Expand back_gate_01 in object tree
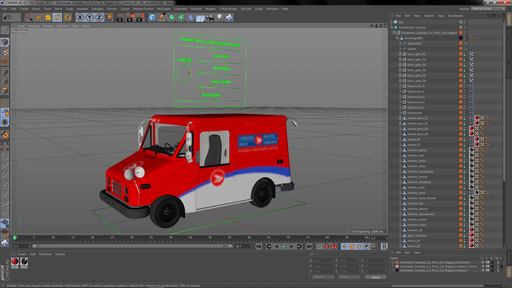The image size is (512, 288). [400, 54]
